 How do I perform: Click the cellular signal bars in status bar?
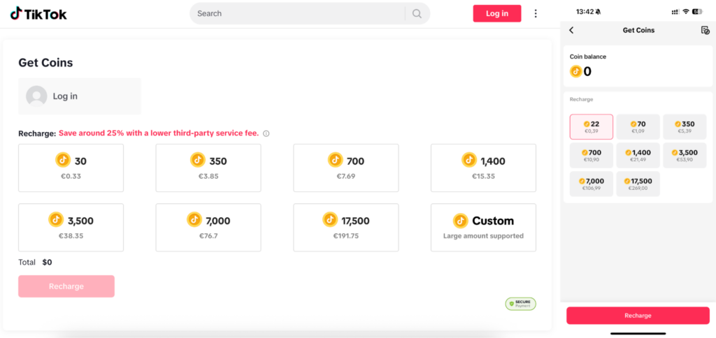click(x=675, y=12)
